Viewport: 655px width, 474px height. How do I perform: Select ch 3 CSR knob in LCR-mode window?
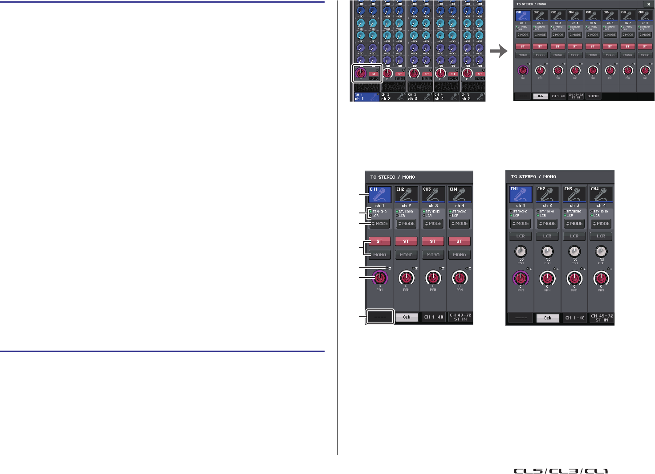(574, 252)
